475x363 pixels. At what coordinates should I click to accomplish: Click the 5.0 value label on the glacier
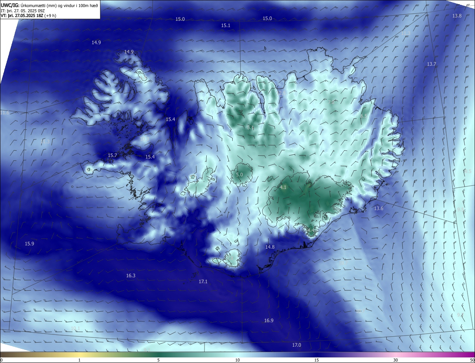point(239,174)
